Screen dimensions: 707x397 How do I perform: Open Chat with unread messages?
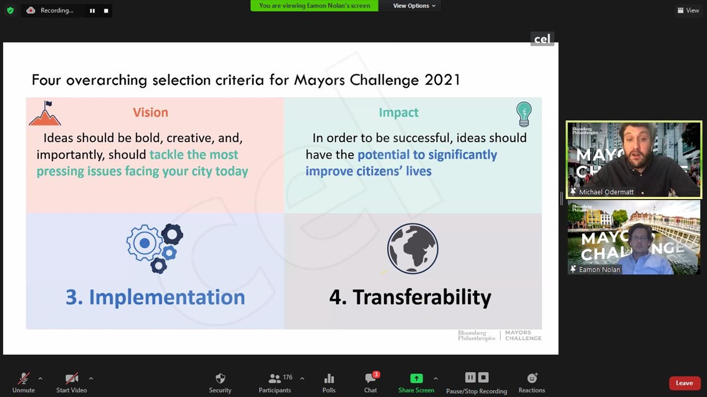(371, 382)
